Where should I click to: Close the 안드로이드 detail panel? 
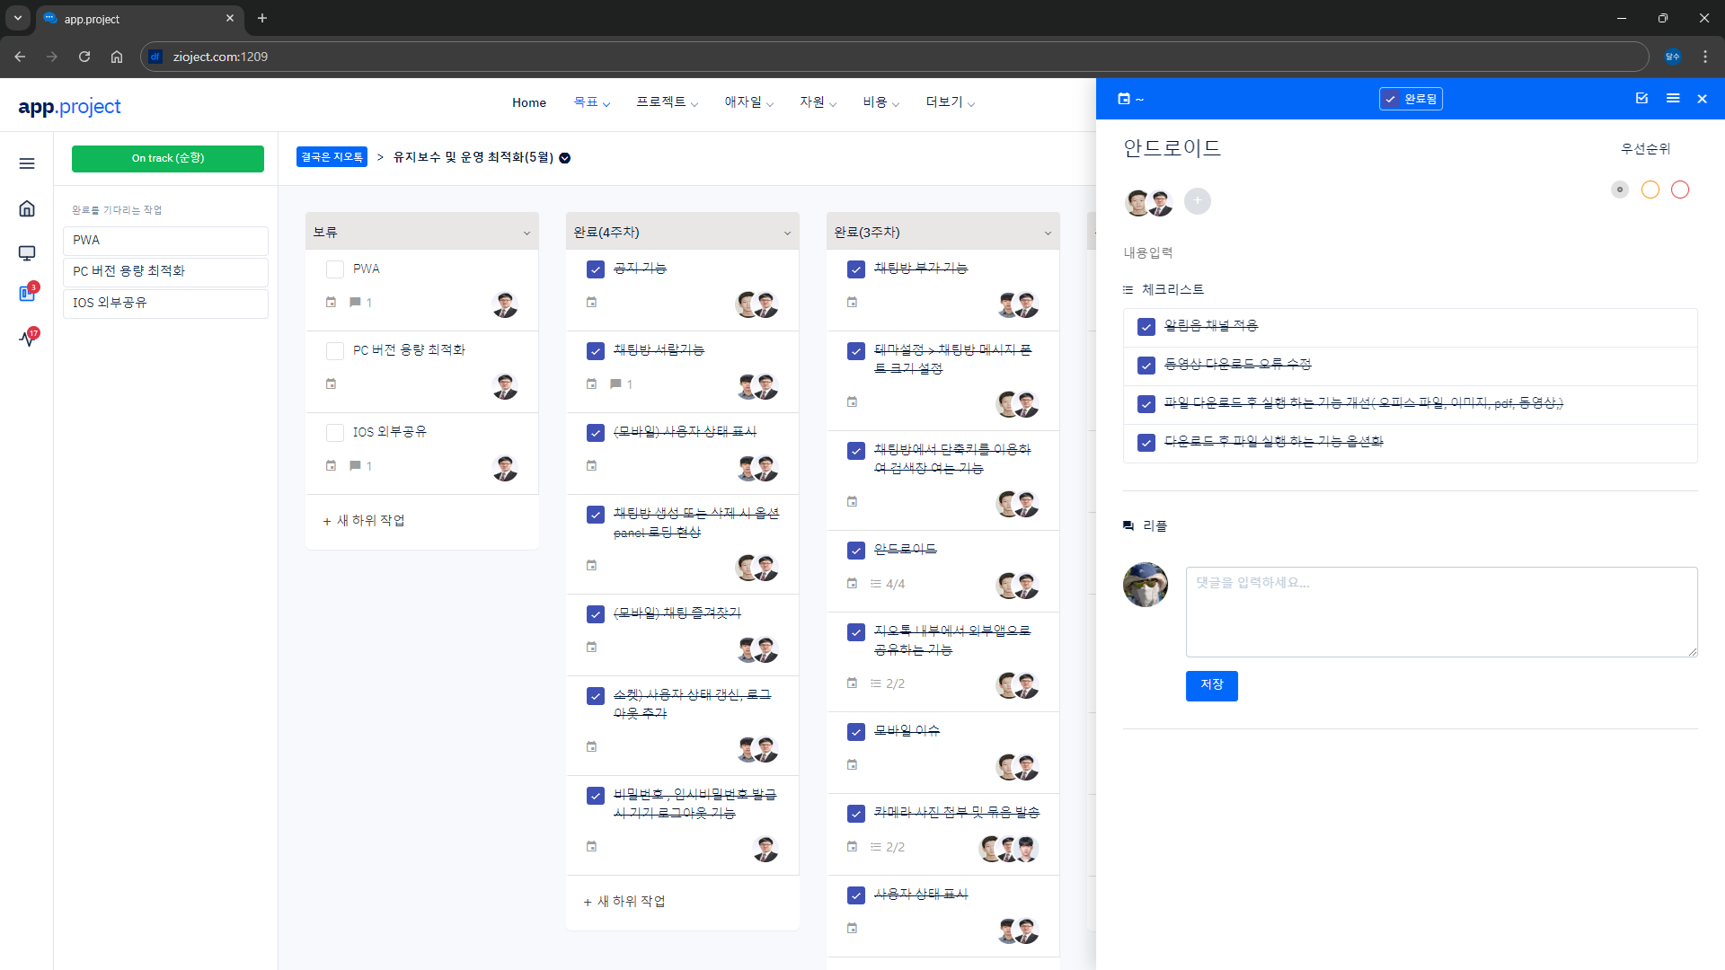coord(1703,99)
